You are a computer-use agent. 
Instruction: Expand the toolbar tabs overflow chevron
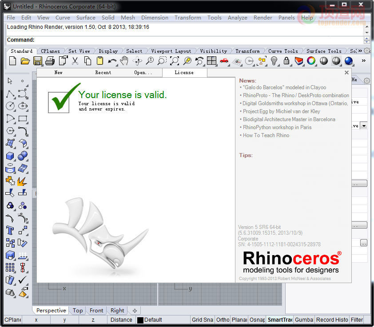point(360,51)
